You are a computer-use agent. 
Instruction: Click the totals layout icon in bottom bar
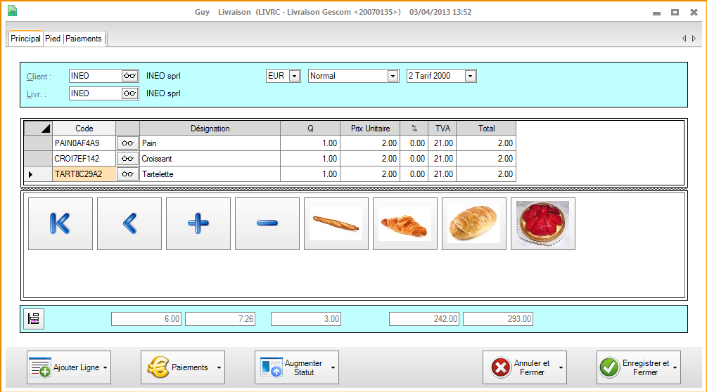[x=33, y=319]
